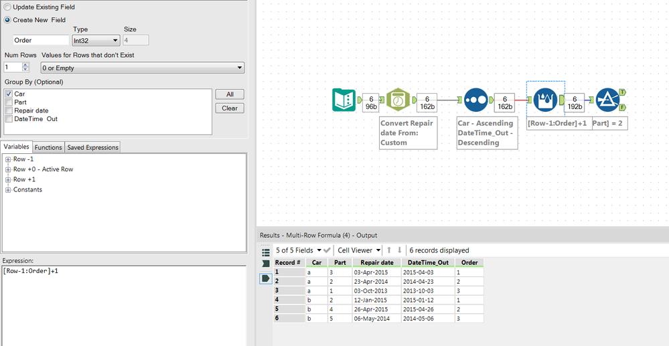Select the DateTime tool on canvas
Image resolution: width=669 pixels, height=346 pixels.
[x=398, y=100]
